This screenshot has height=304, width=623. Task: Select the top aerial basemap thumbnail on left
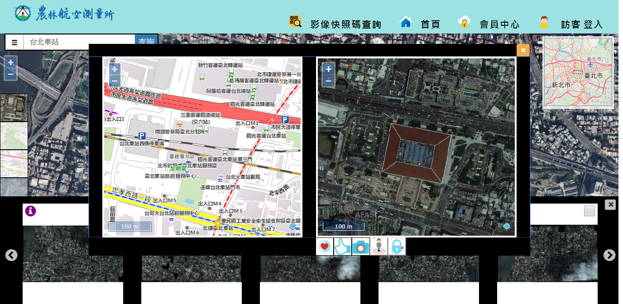coord(14,108)
